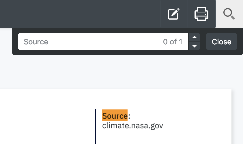This screenshot has width=243, height=144.
Task: Click the vertical quote bar beside Source
Action: point(96,126)
